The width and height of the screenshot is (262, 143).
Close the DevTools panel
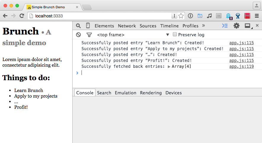[x=257, y=25]
